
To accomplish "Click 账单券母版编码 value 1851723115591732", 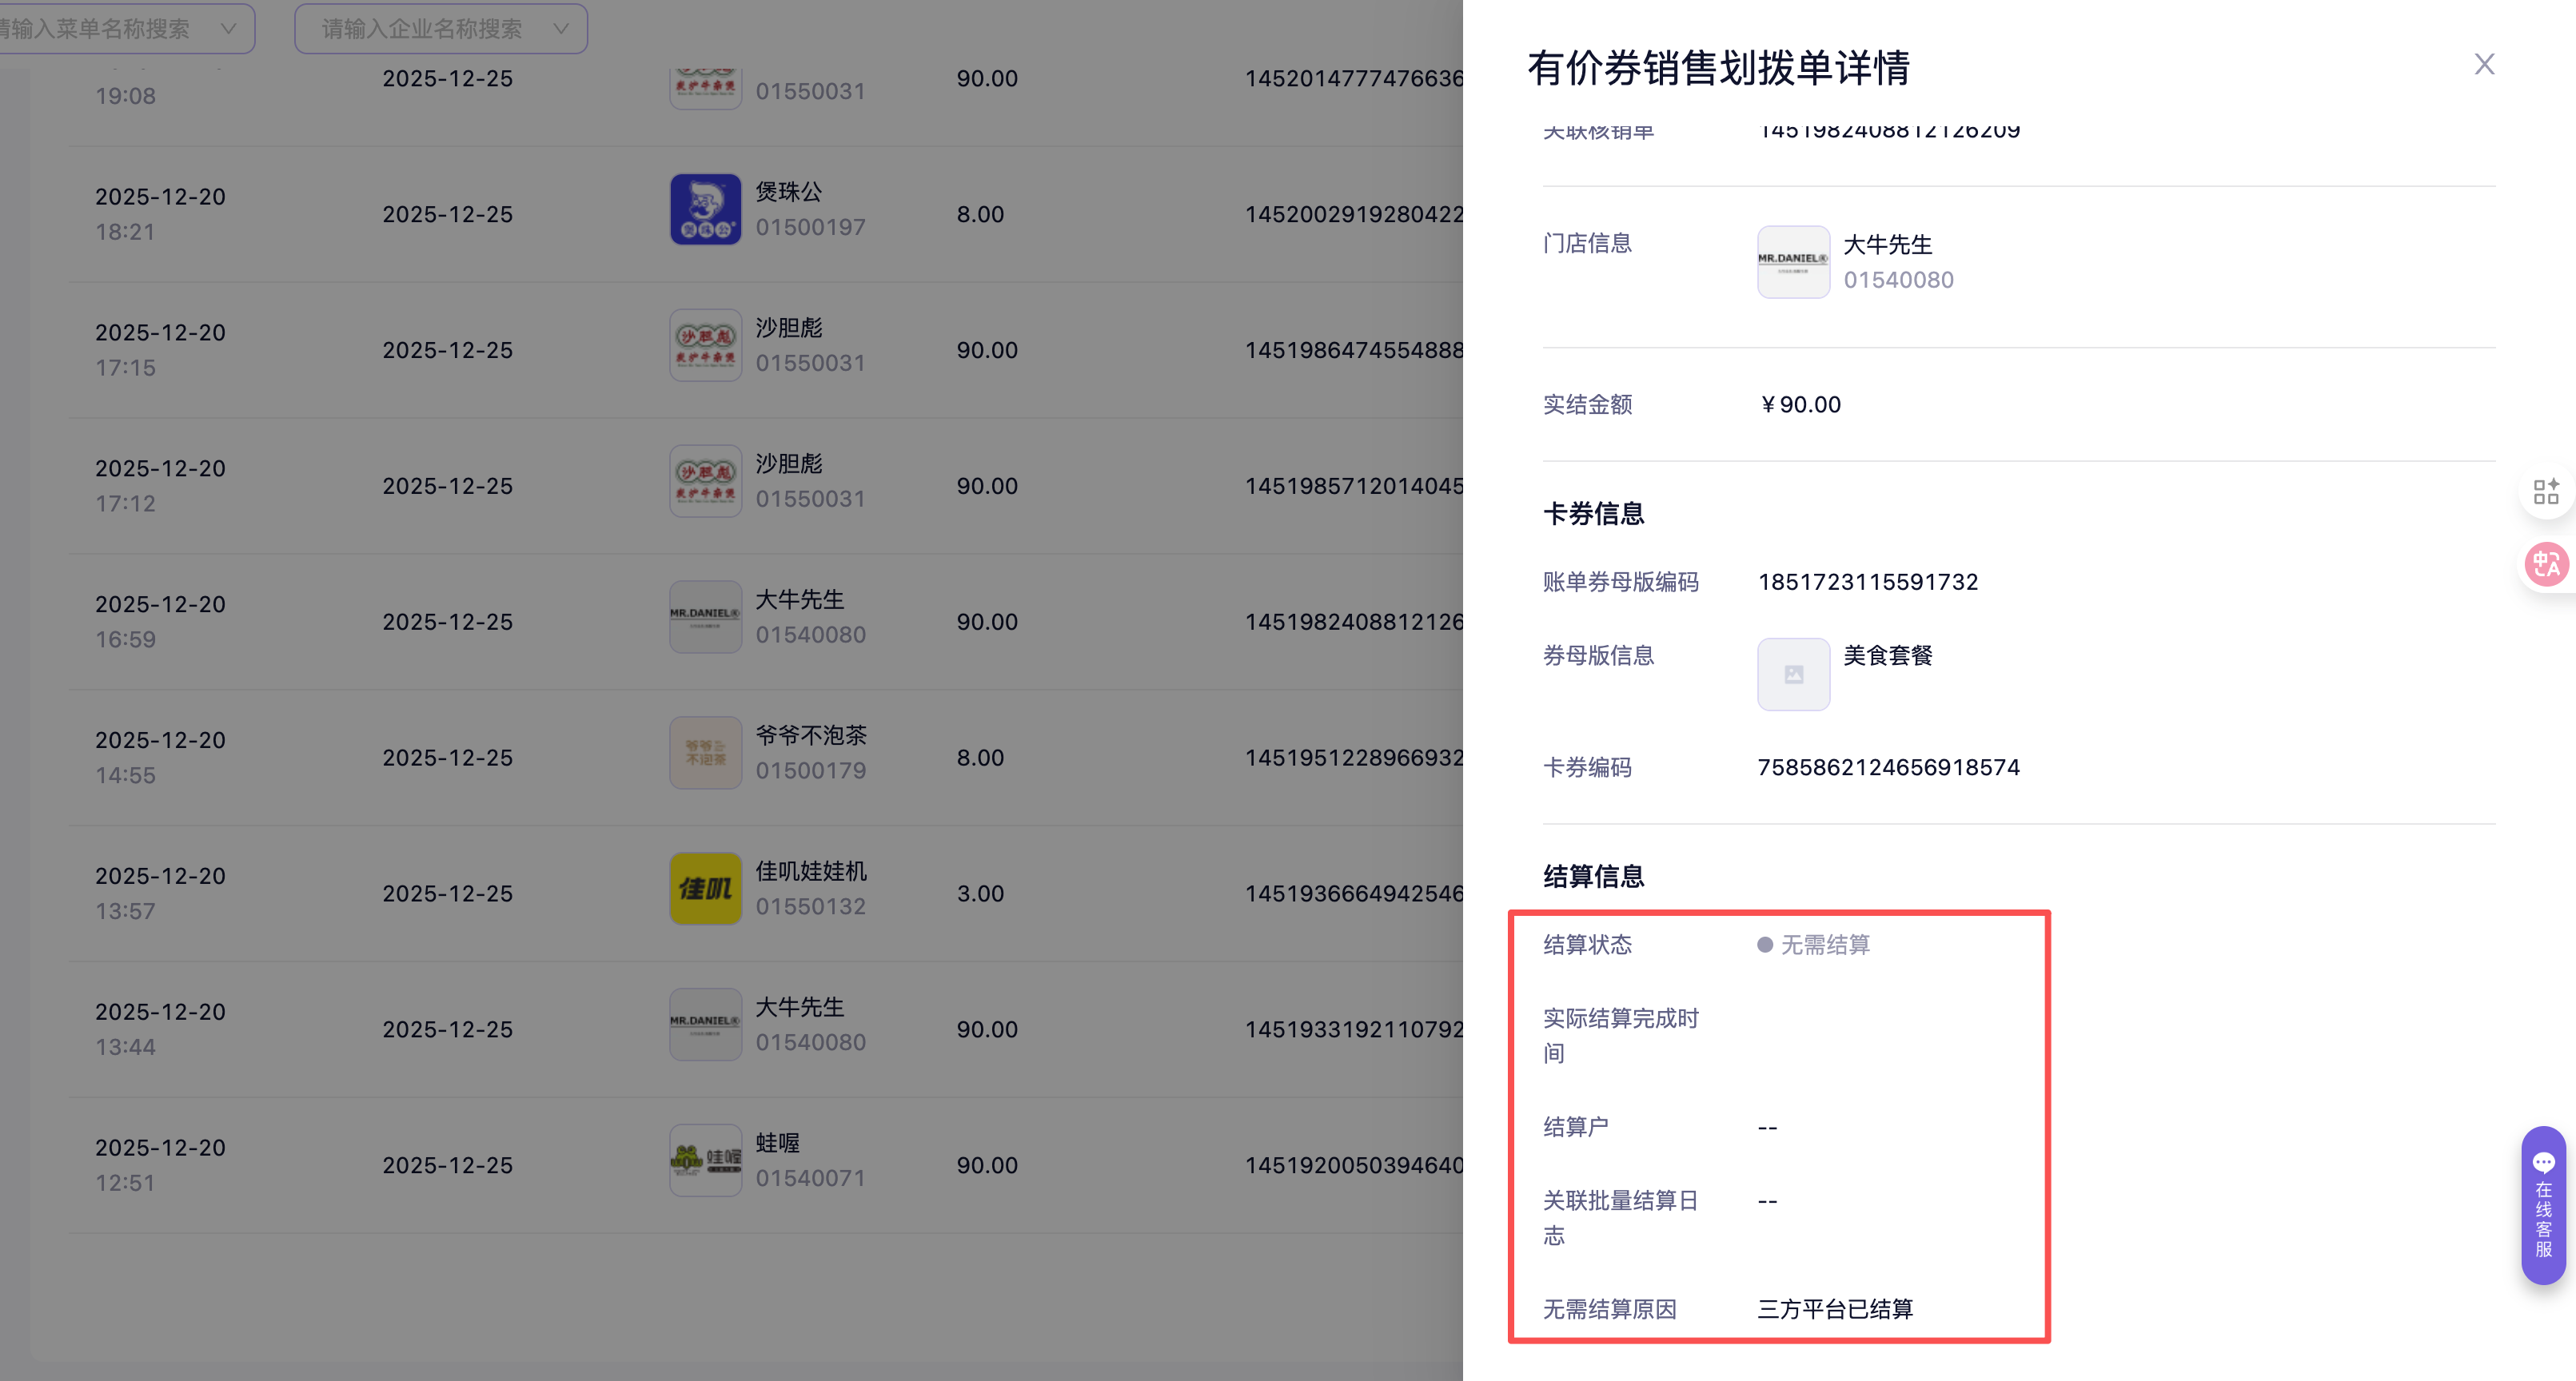I will point(1867,582).
